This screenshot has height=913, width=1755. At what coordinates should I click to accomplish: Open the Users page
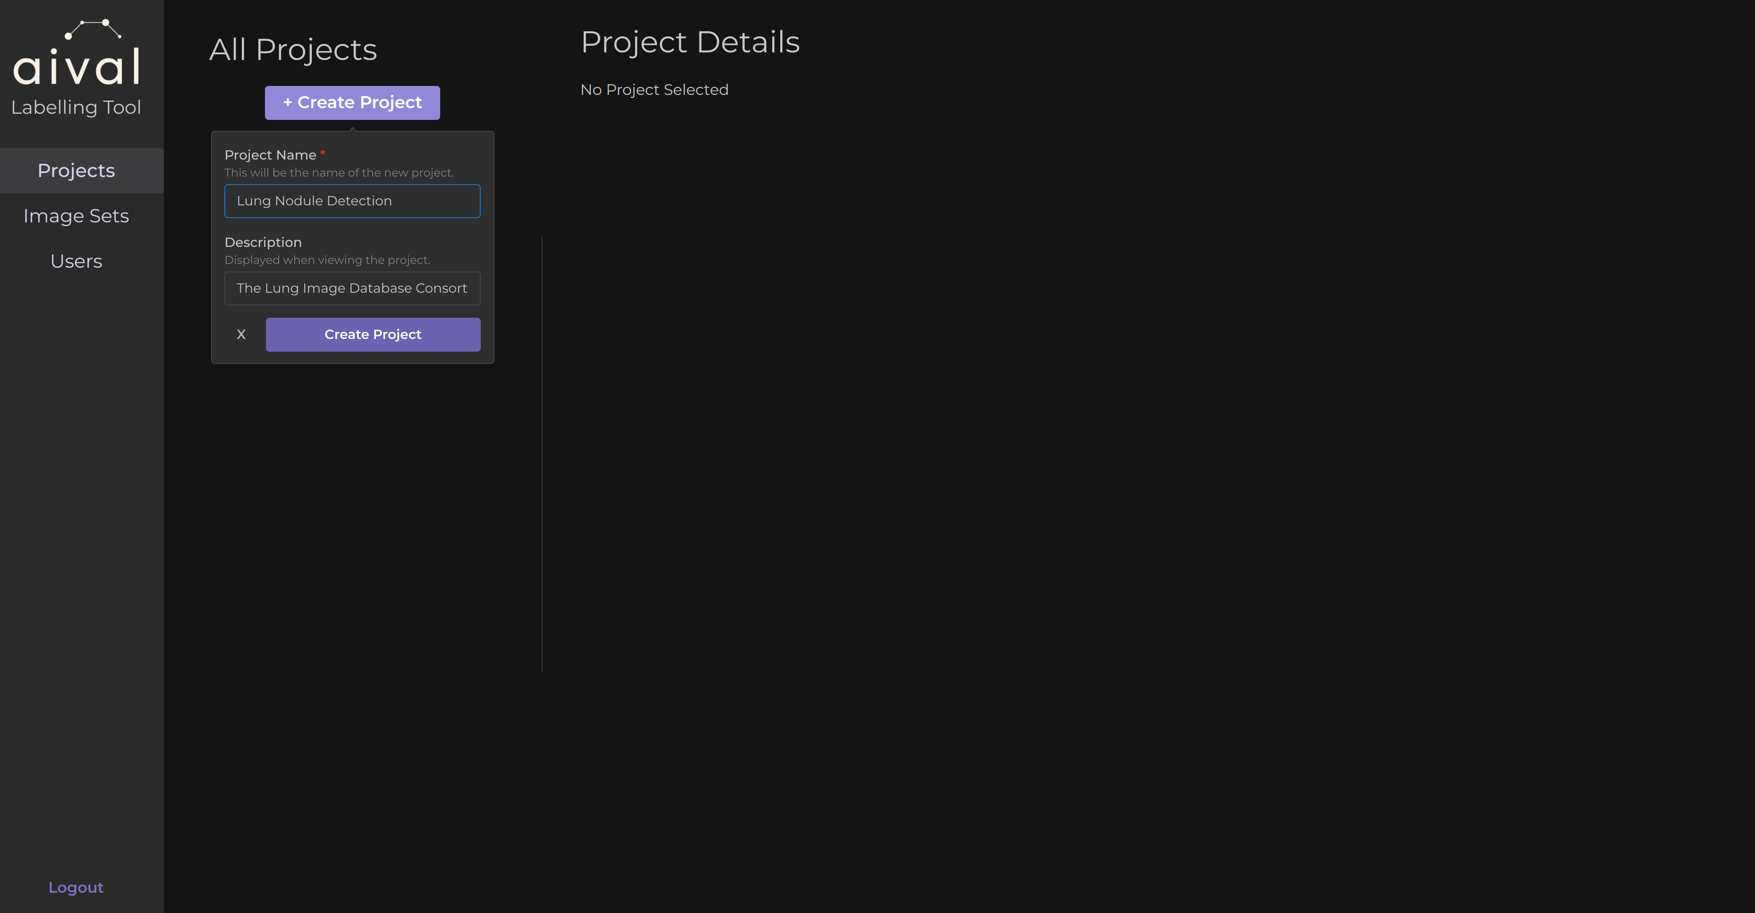pyautogui.click(x=77, y=262)
